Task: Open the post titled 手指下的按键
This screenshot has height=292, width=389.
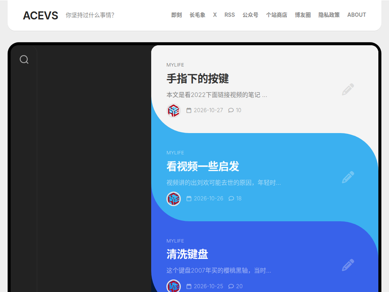Action: point(197,79)
